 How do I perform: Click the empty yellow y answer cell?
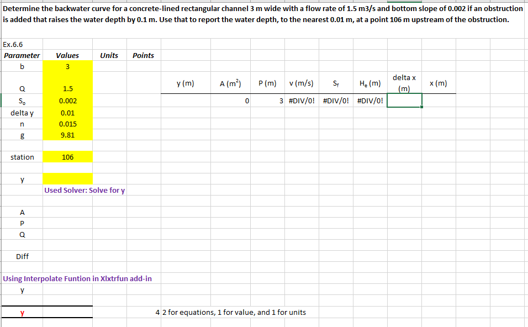pyautogui.click(x=68, y=179)
